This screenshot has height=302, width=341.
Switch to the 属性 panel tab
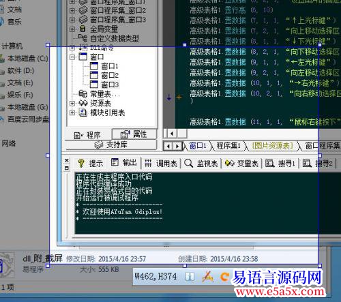(x=134, y=134)
